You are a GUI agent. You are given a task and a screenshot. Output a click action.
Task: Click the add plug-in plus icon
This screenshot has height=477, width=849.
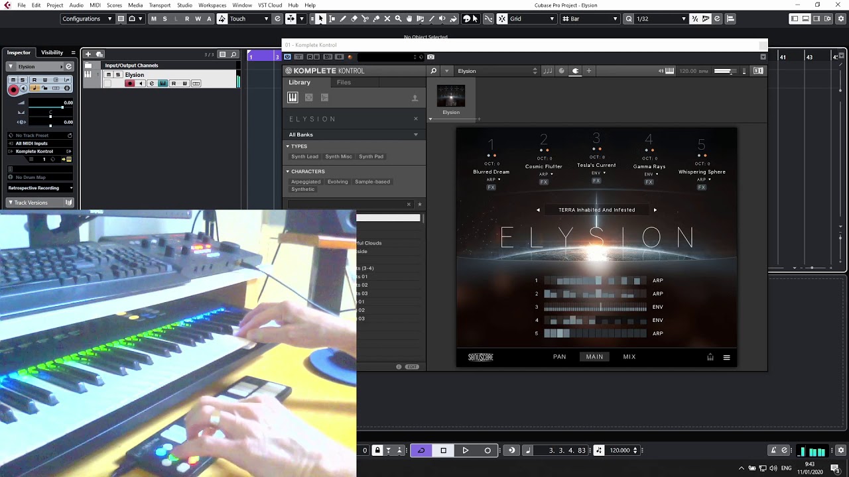588,71
